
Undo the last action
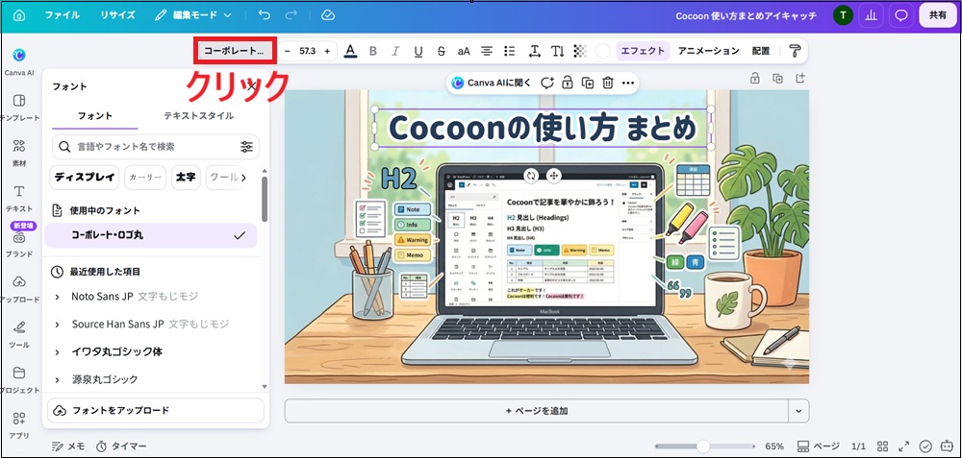pos(265,15)
